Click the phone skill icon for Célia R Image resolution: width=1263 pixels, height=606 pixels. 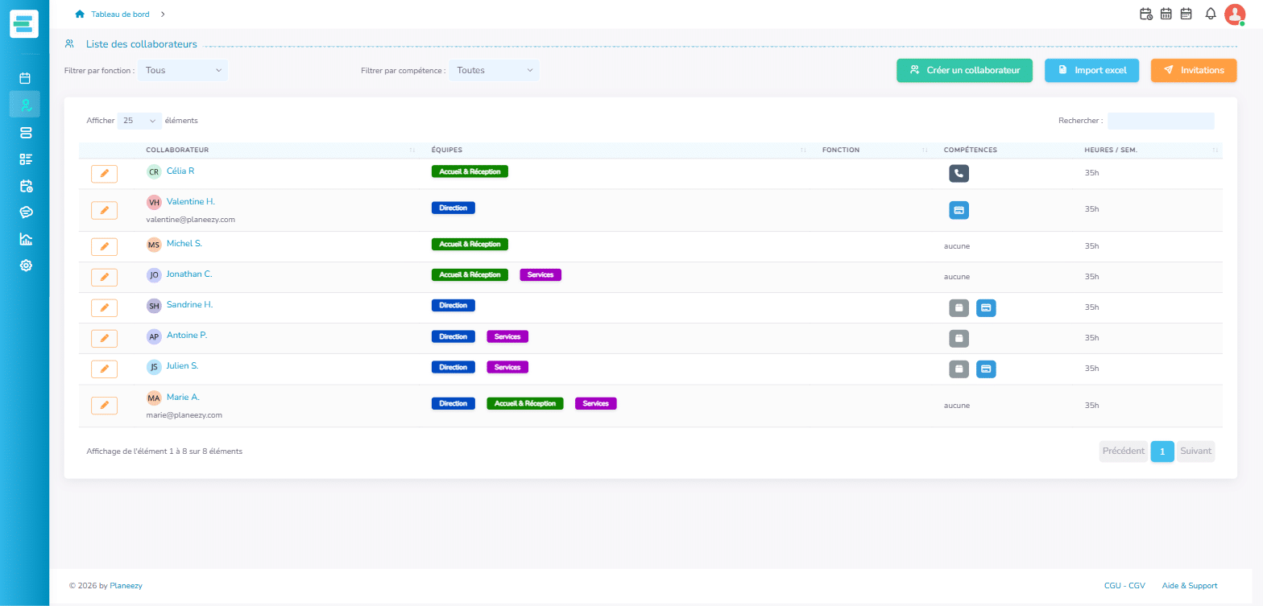(959, 173)
